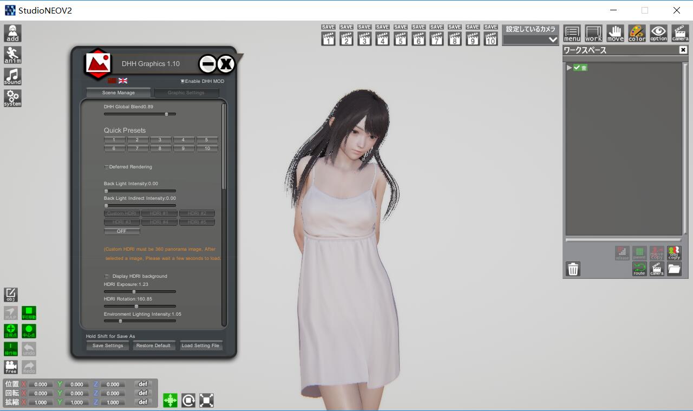Toggle the move hand icon
This screenshot has width=693, height=411.
pyautogui.click(x=615, y=34)
